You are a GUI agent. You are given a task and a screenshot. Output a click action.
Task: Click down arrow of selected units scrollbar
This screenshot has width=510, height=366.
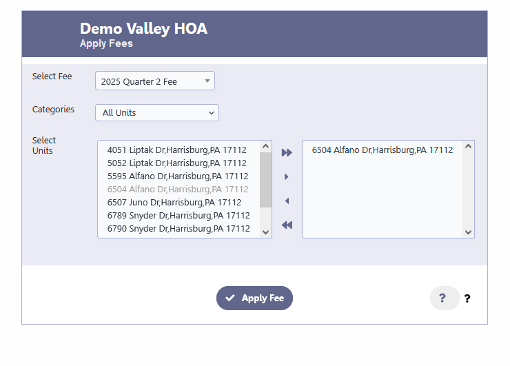469,232
